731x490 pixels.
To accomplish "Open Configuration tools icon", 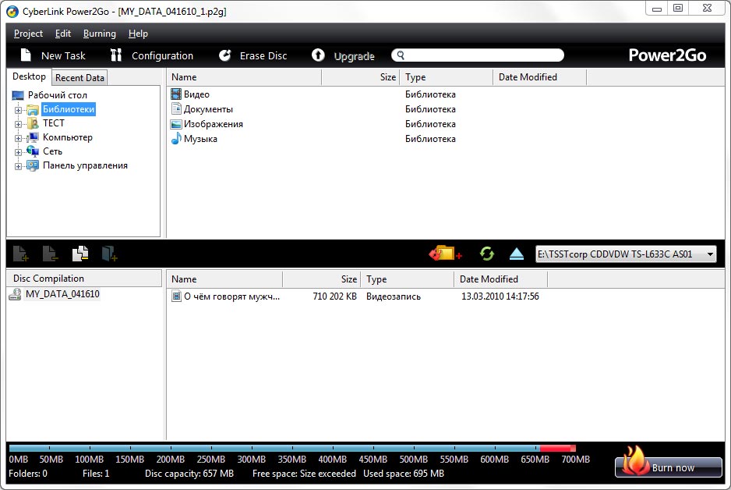I will tap(115, 55).
